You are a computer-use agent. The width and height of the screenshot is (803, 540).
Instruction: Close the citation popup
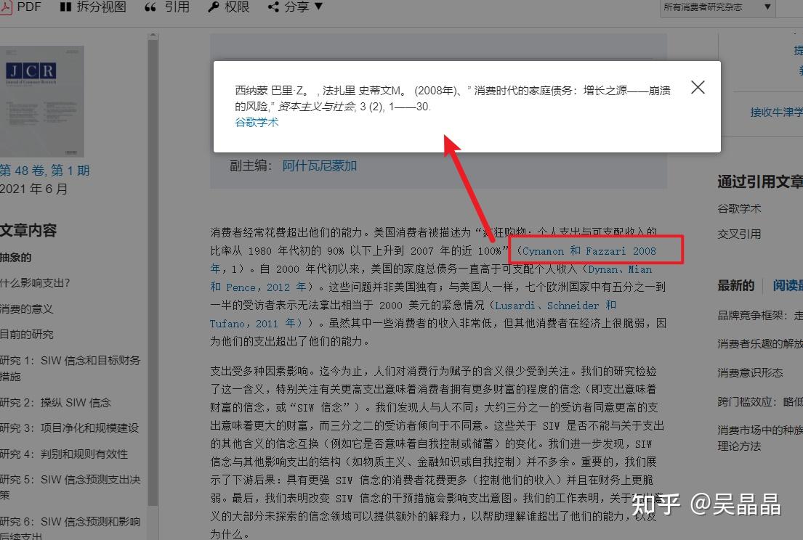click(x=697, y=86)
